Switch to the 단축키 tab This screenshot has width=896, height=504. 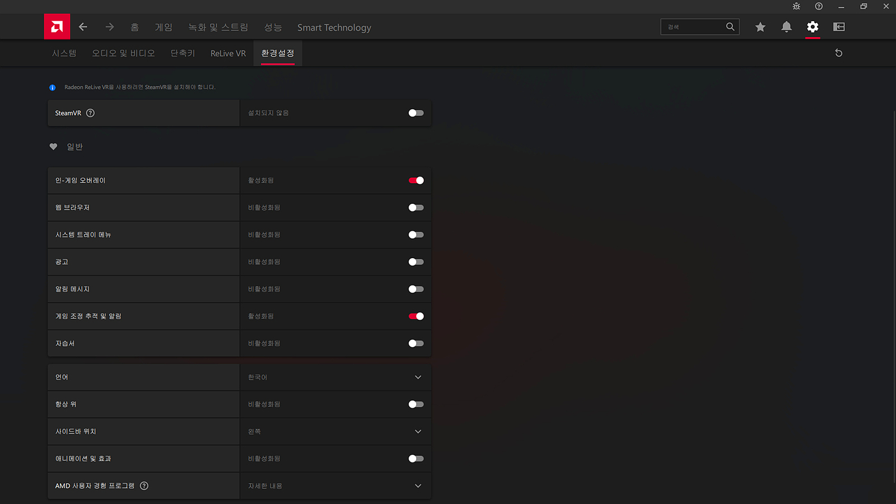click(x=183, y=53)
